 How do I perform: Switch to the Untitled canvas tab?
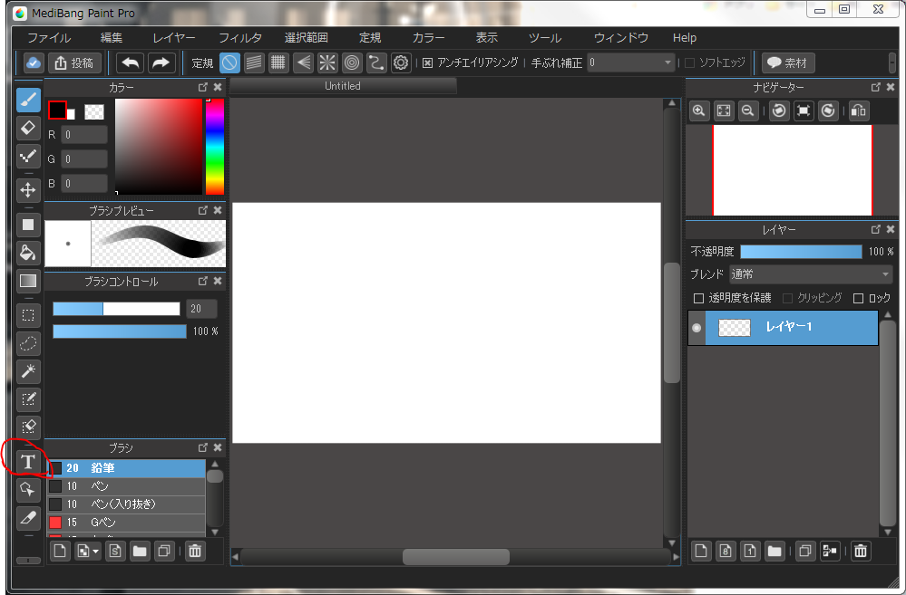click(x=343, y=86)
